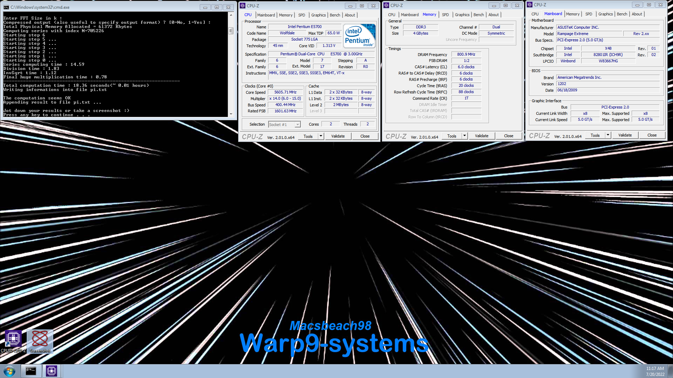Open the CPUID CPU-Z desktop shortcut

[x=13, y=341]
